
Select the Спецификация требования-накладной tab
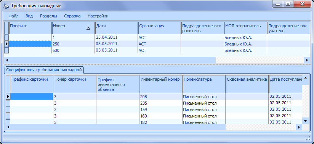point(44,70)
